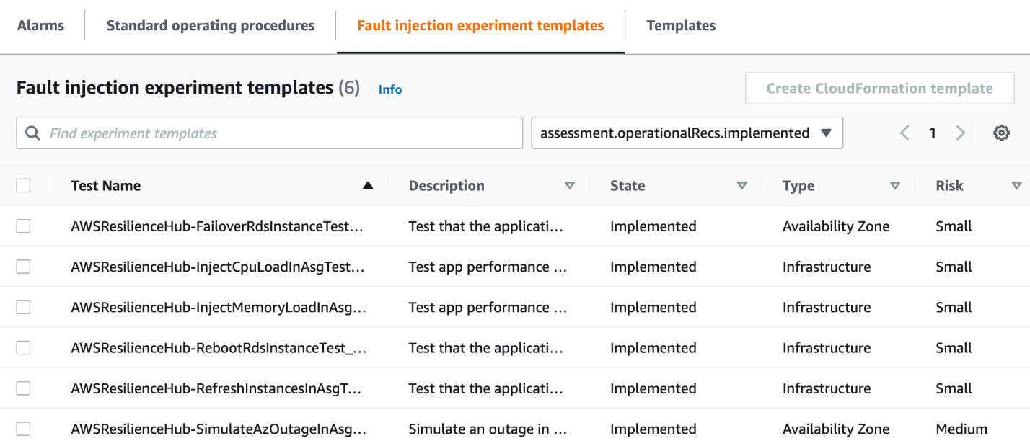Click the Find experiment templates search field
The width and height of the screenshot is (1030, 446).
point(269,133)
